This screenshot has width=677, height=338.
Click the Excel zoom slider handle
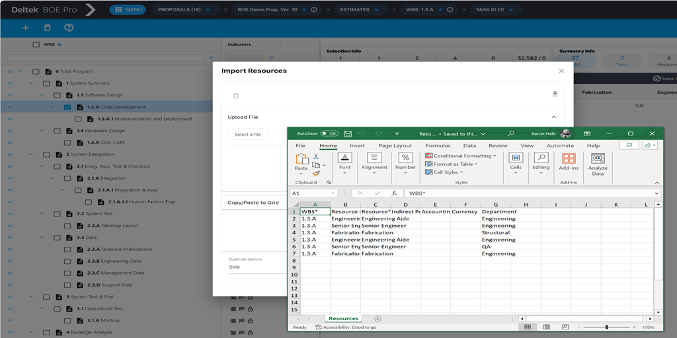point(606,327)
